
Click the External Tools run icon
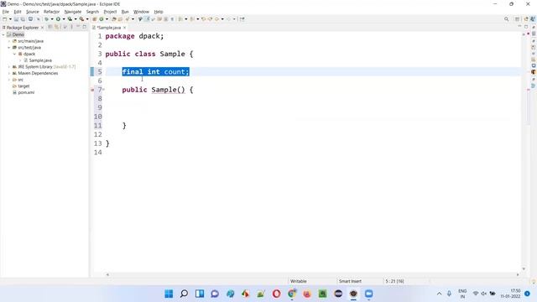(81, 19)
